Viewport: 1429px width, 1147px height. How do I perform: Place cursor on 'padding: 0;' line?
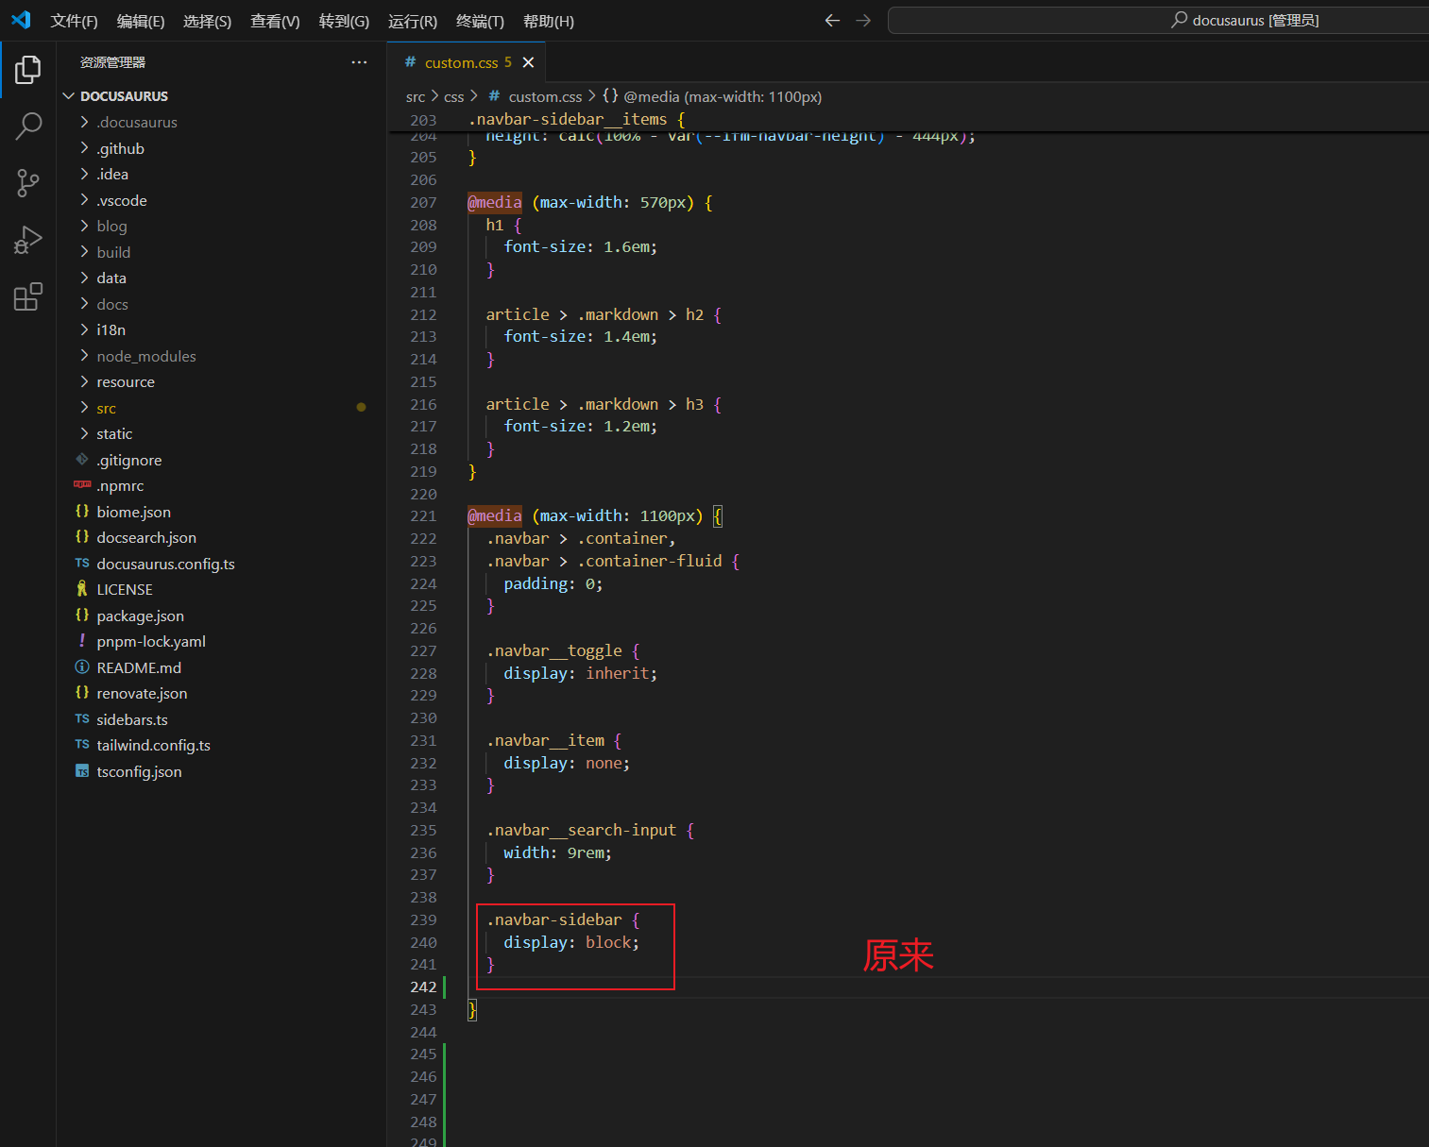[x=553, y=583]
